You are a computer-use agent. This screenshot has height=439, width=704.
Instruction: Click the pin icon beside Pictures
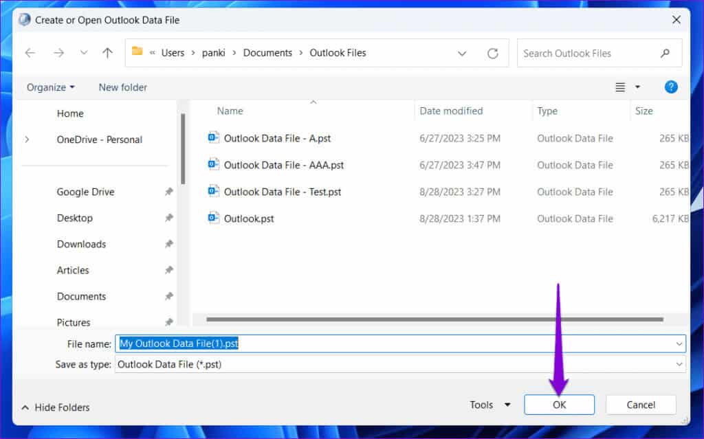(169, 322)
